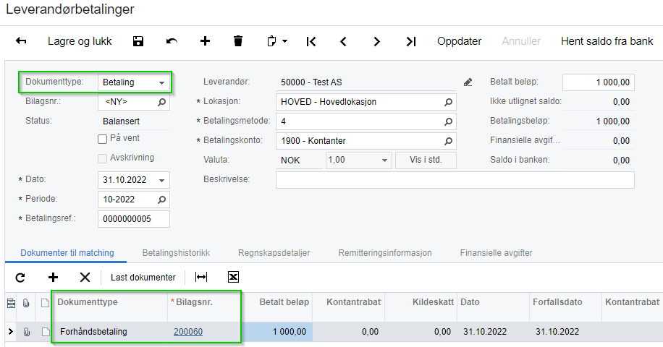Click the note icon in Forhåndsbetaling row
Viewport: 663px width, 347px height.
click(46, 332)
